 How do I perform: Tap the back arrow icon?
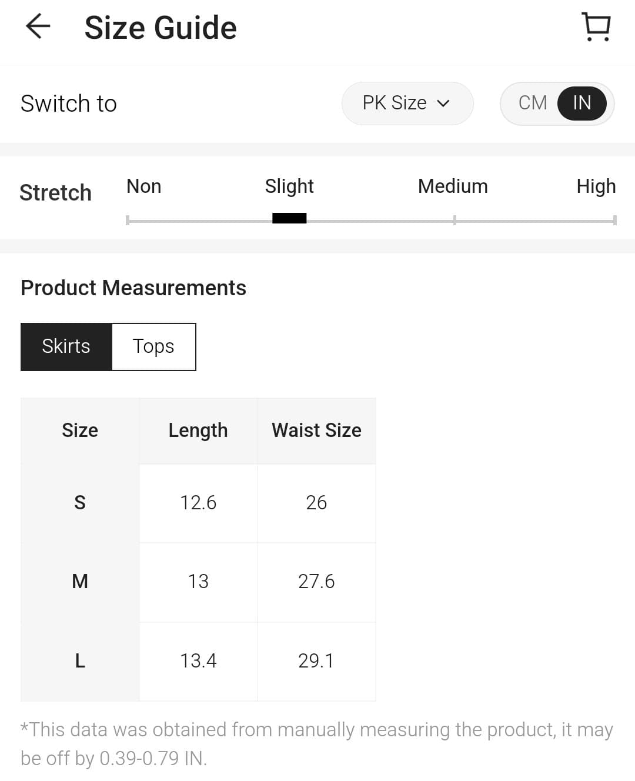point(38,27)
